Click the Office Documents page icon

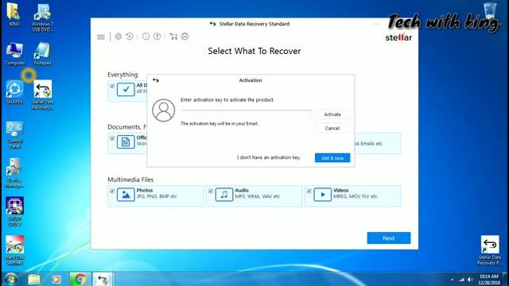126,142
